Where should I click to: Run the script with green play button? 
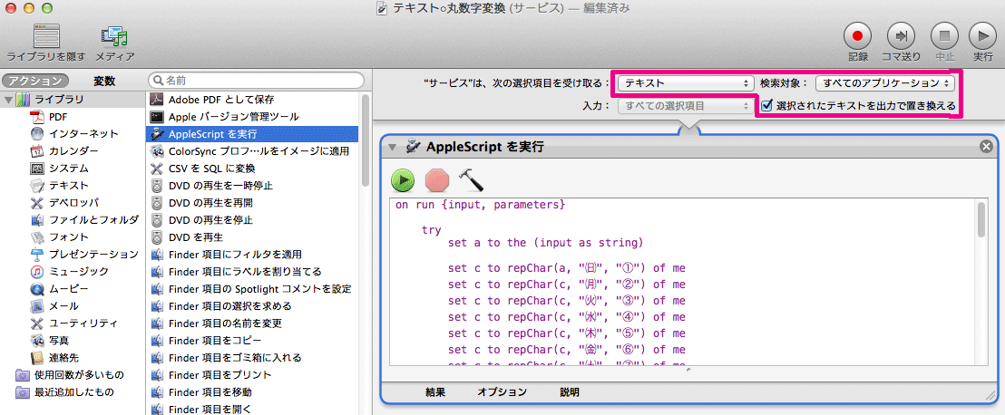pyautogui.click(x=404, y=180)
